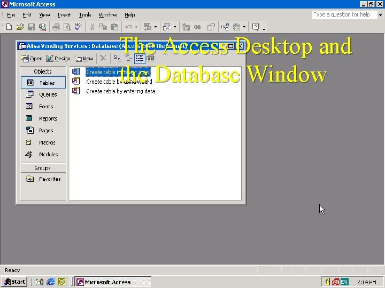Select Tables in the Objects bar

click(43, 83)
